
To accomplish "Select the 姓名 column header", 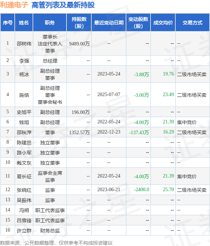I will click(x=24, y=23).
